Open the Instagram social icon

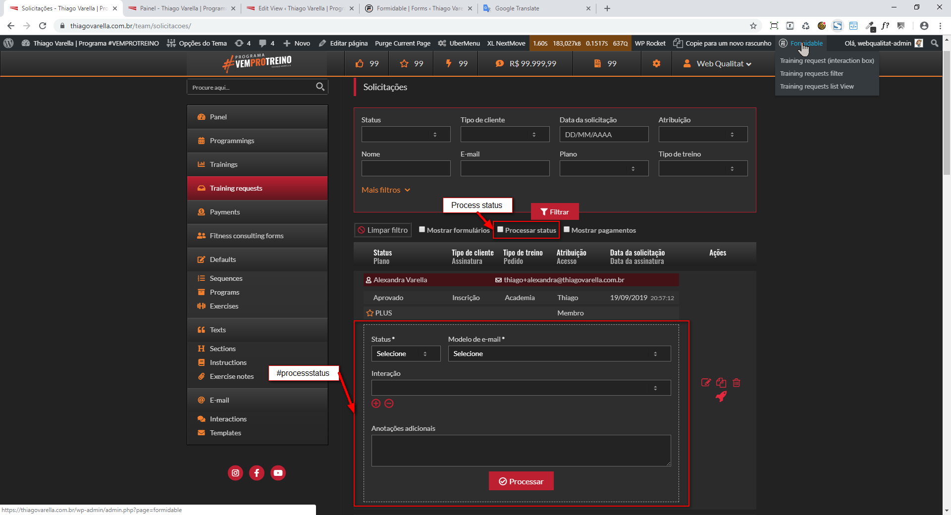[x=235, y=473]
